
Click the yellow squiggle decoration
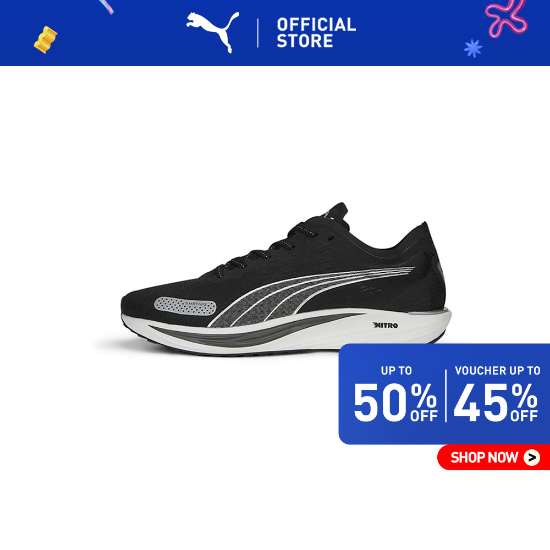click(x=45, y=40)
